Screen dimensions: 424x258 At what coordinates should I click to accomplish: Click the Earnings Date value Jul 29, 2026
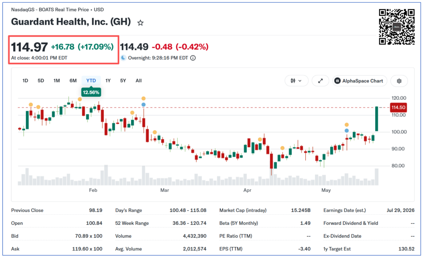click(401, 210)
